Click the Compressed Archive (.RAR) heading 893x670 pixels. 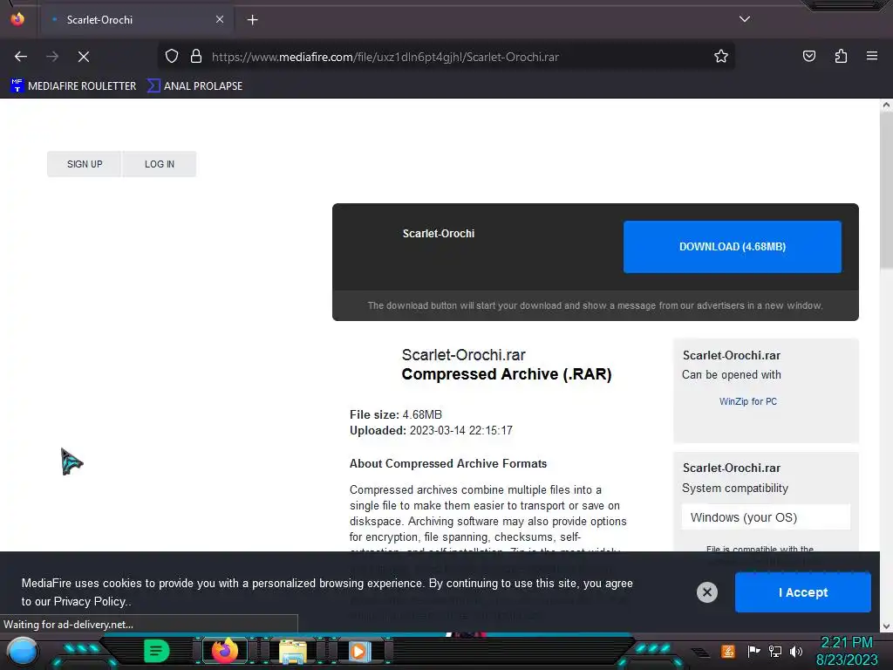(507, 374)
